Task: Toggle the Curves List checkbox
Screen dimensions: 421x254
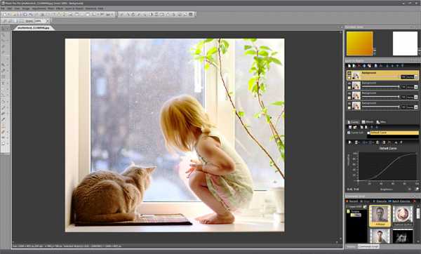Action: pyautogui.click(x=349, y=133)
